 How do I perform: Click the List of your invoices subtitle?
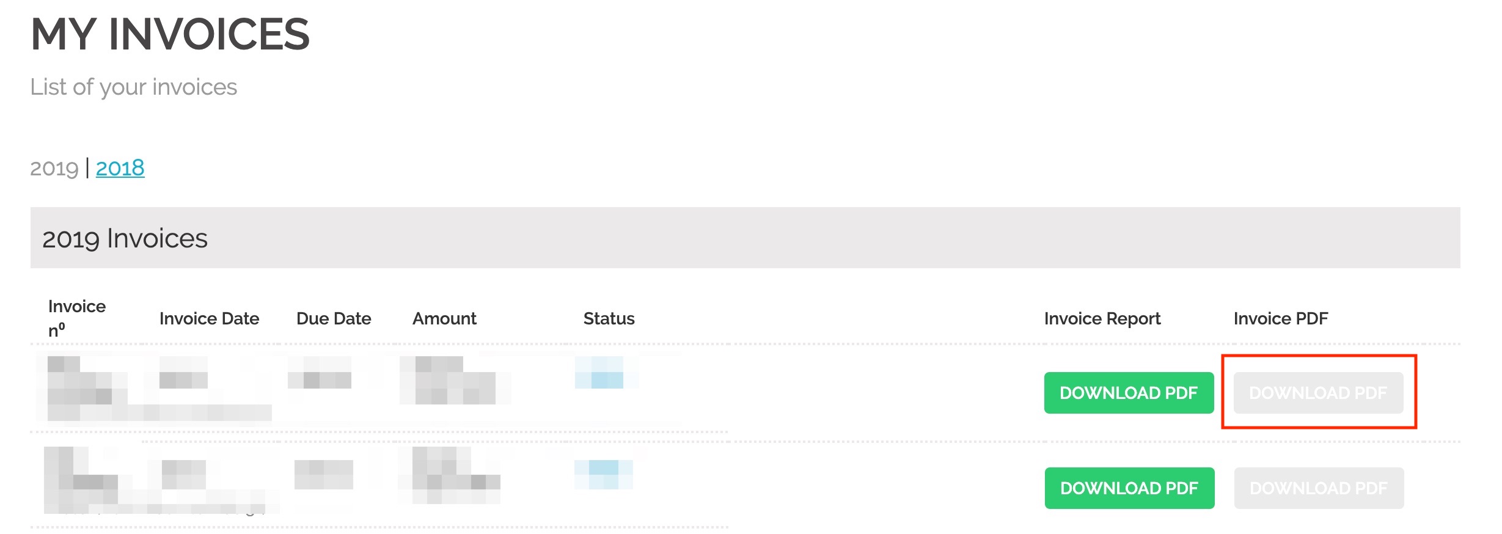134,87
